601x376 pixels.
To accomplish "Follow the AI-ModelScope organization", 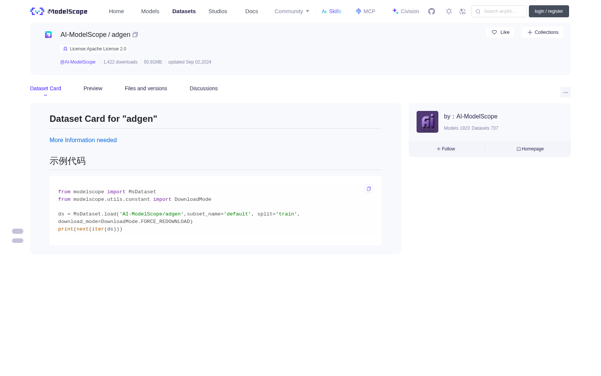I will tap(446, 149).
